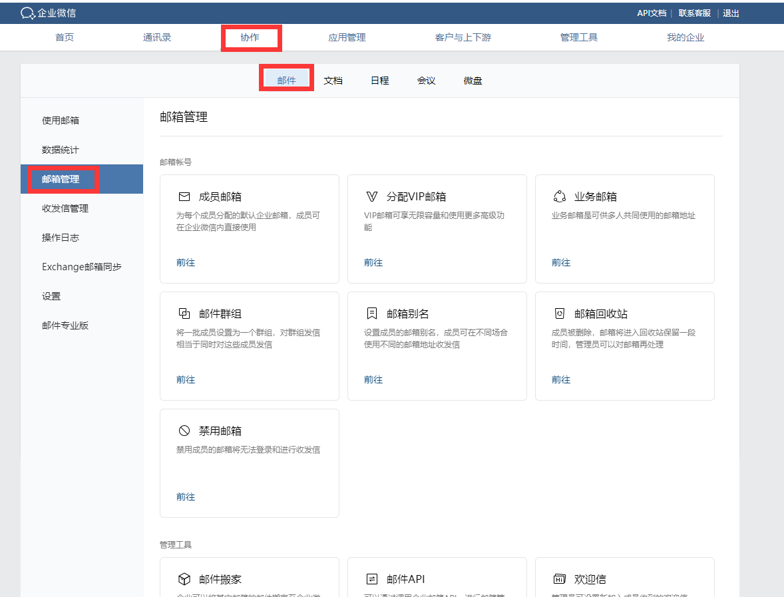This screenshot has width=784, height=597.
Task: Click the 成员邮箱 card title
Action: (220, 196)
